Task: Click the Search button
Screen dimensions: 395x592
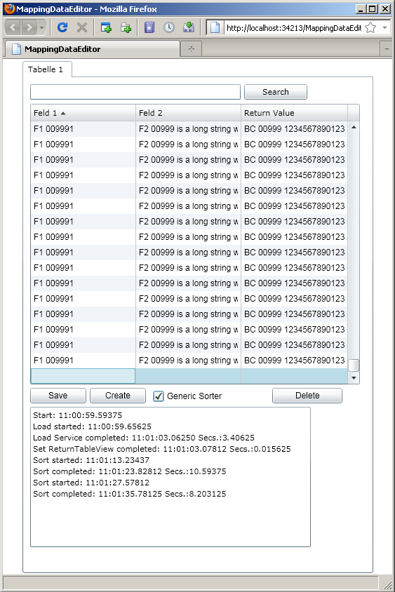Action: coord(276,92)
